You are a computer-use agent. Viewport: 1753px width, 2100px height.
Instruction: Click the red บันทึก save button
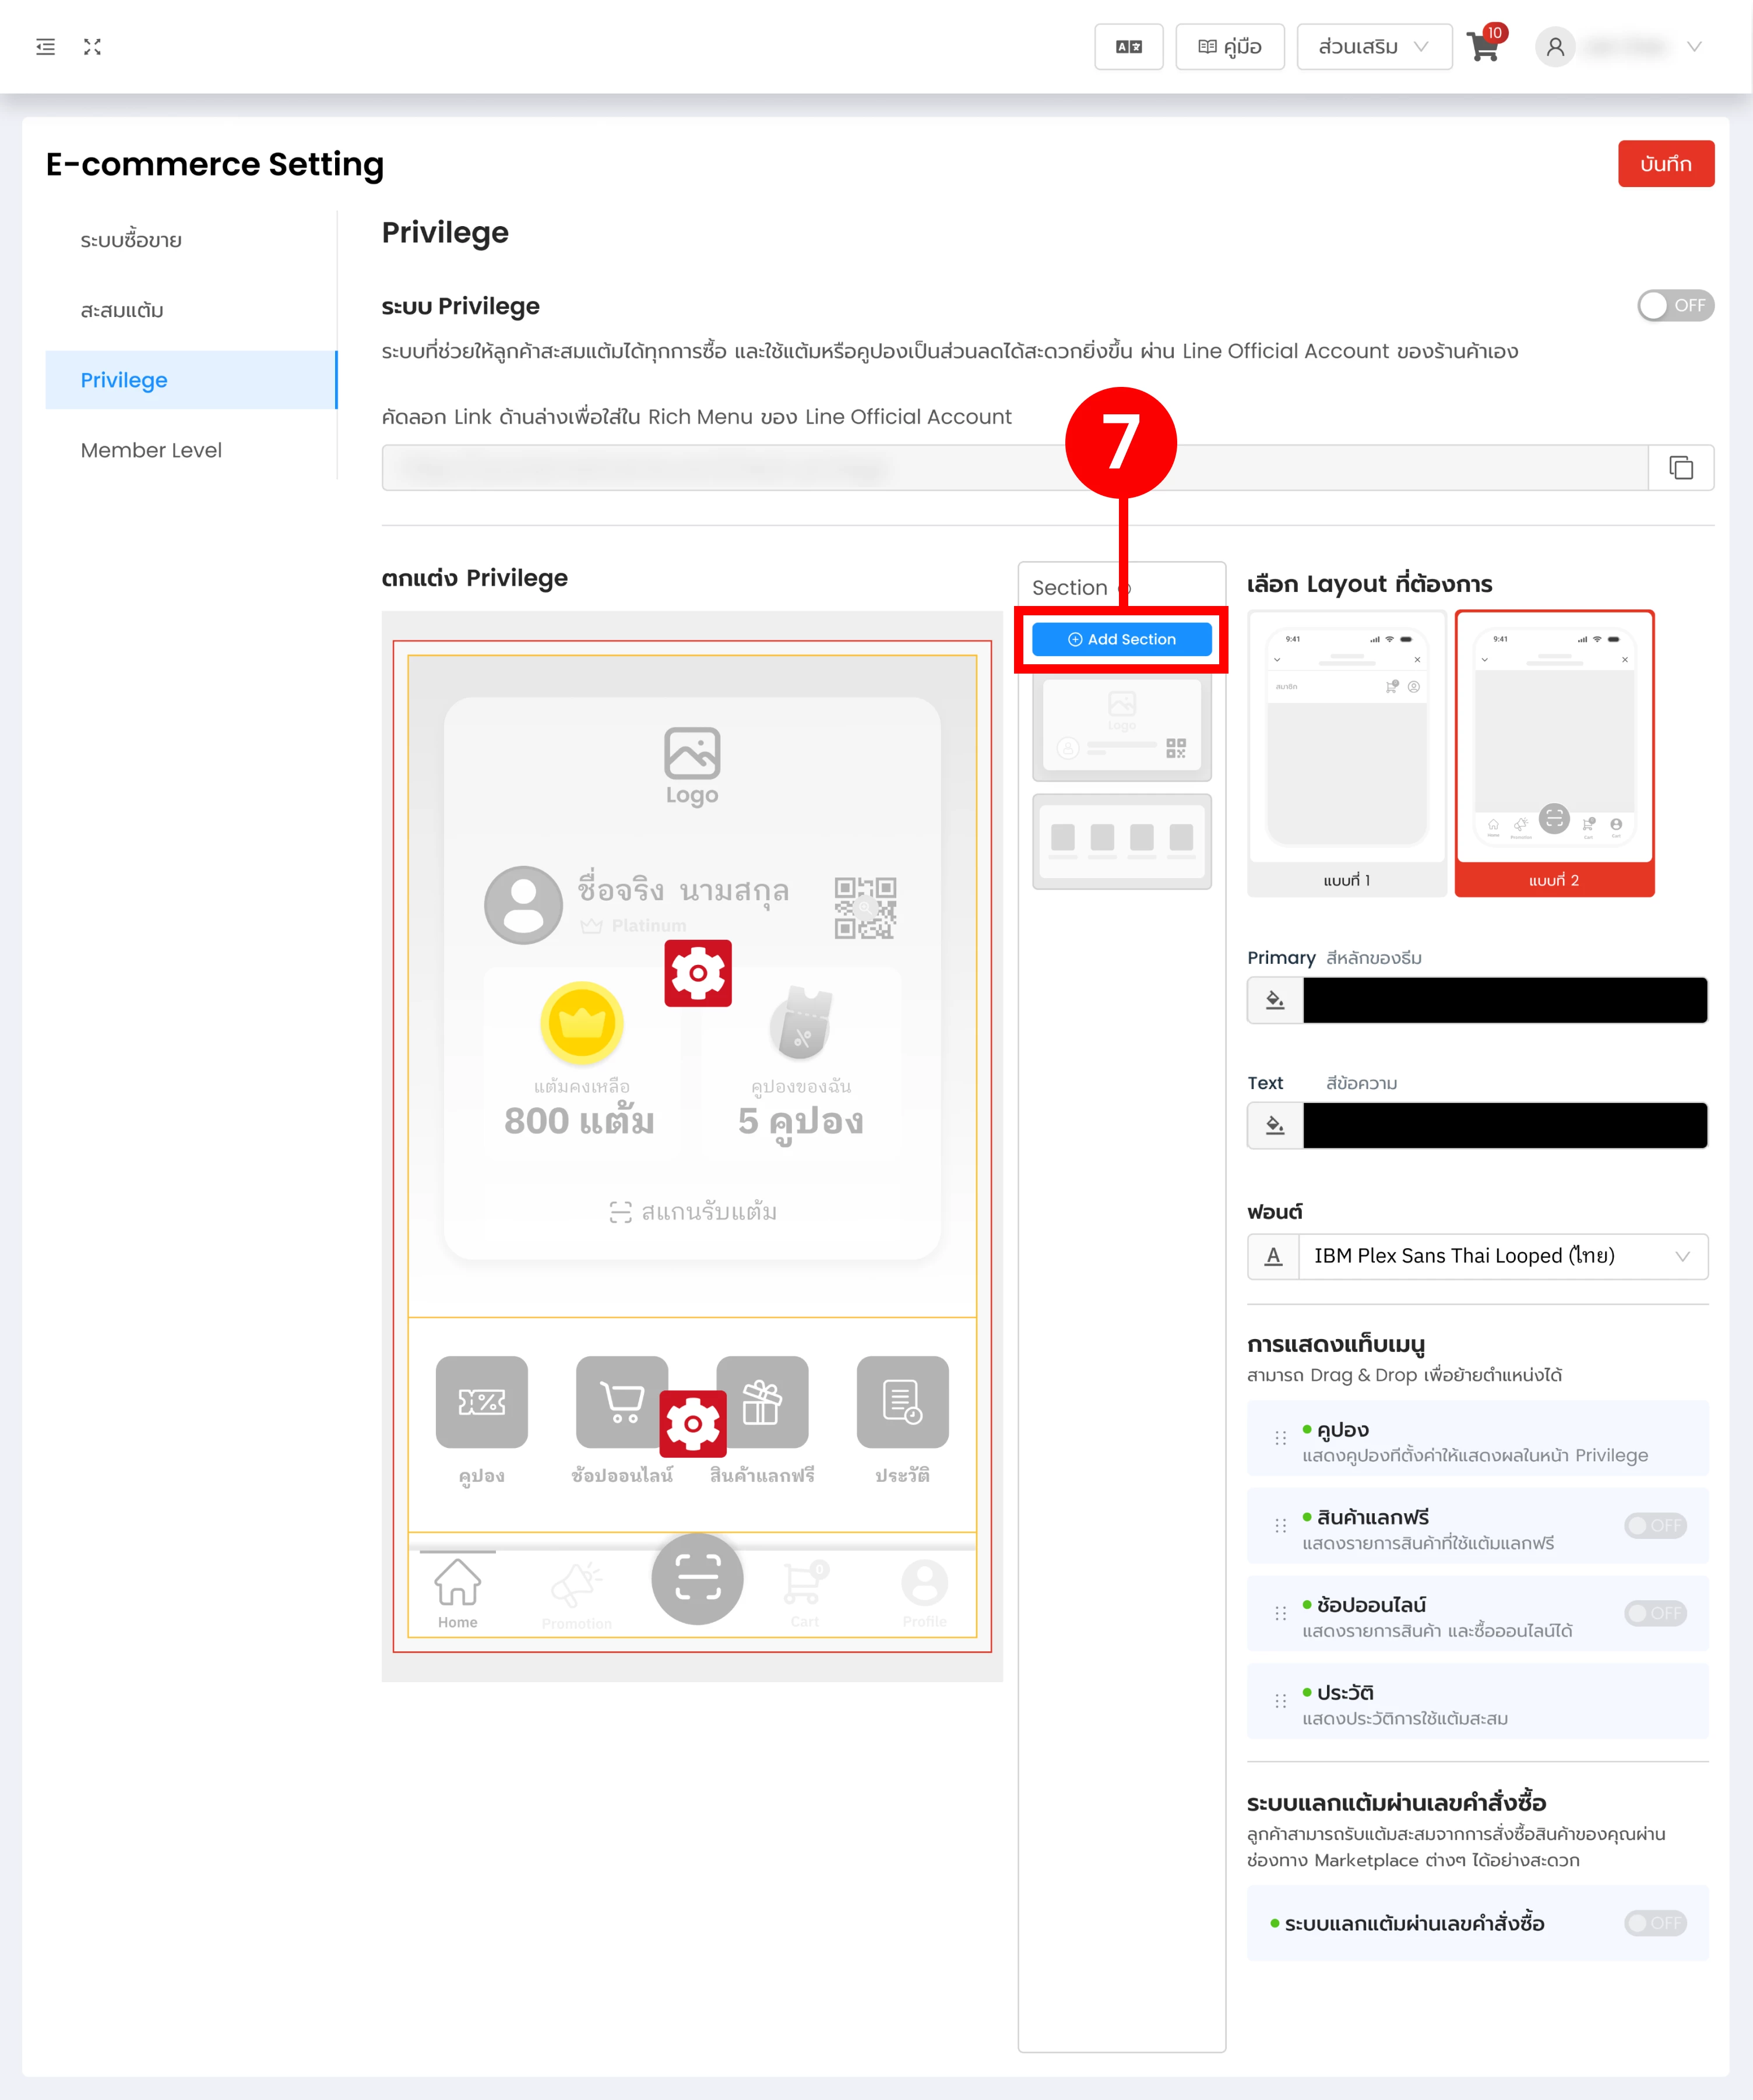coord(1665,164)
